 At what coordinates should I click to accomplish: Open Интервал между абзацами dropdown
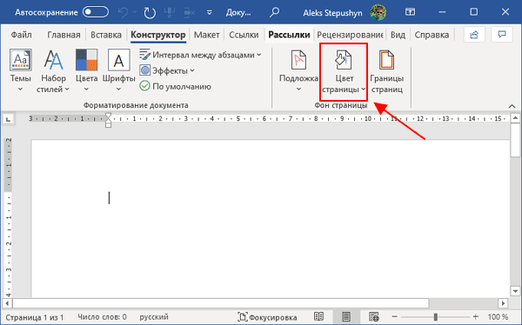pyautogui.click(x=200, y=55)
